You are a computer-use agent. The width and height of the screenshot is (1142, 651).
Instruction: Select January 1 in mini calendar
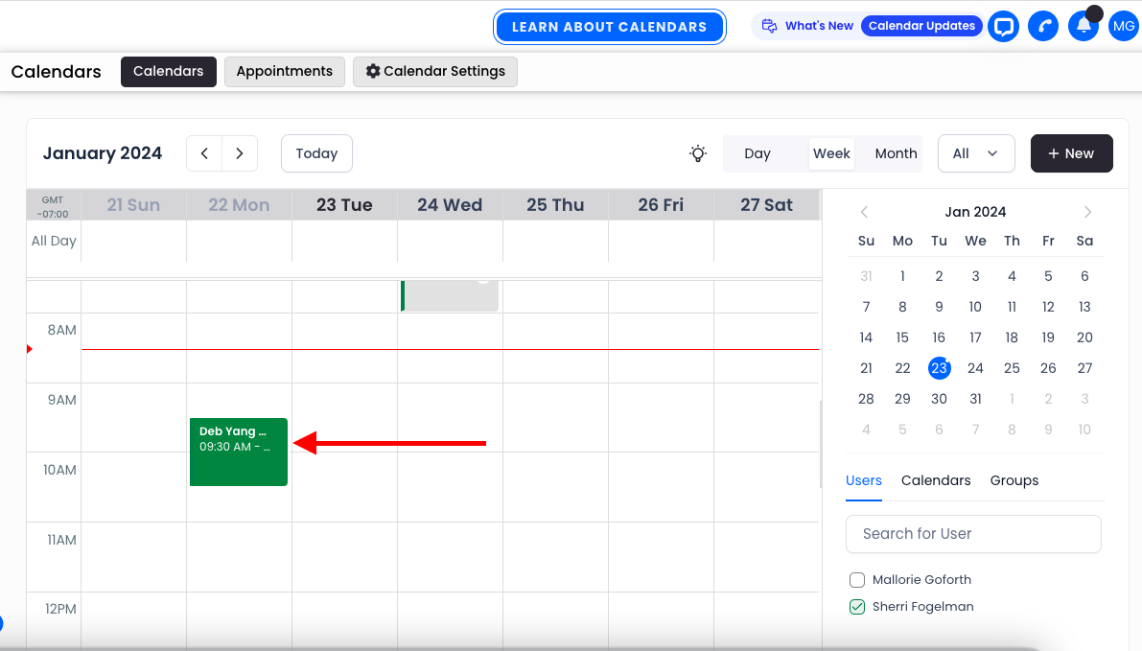point(902,277)
